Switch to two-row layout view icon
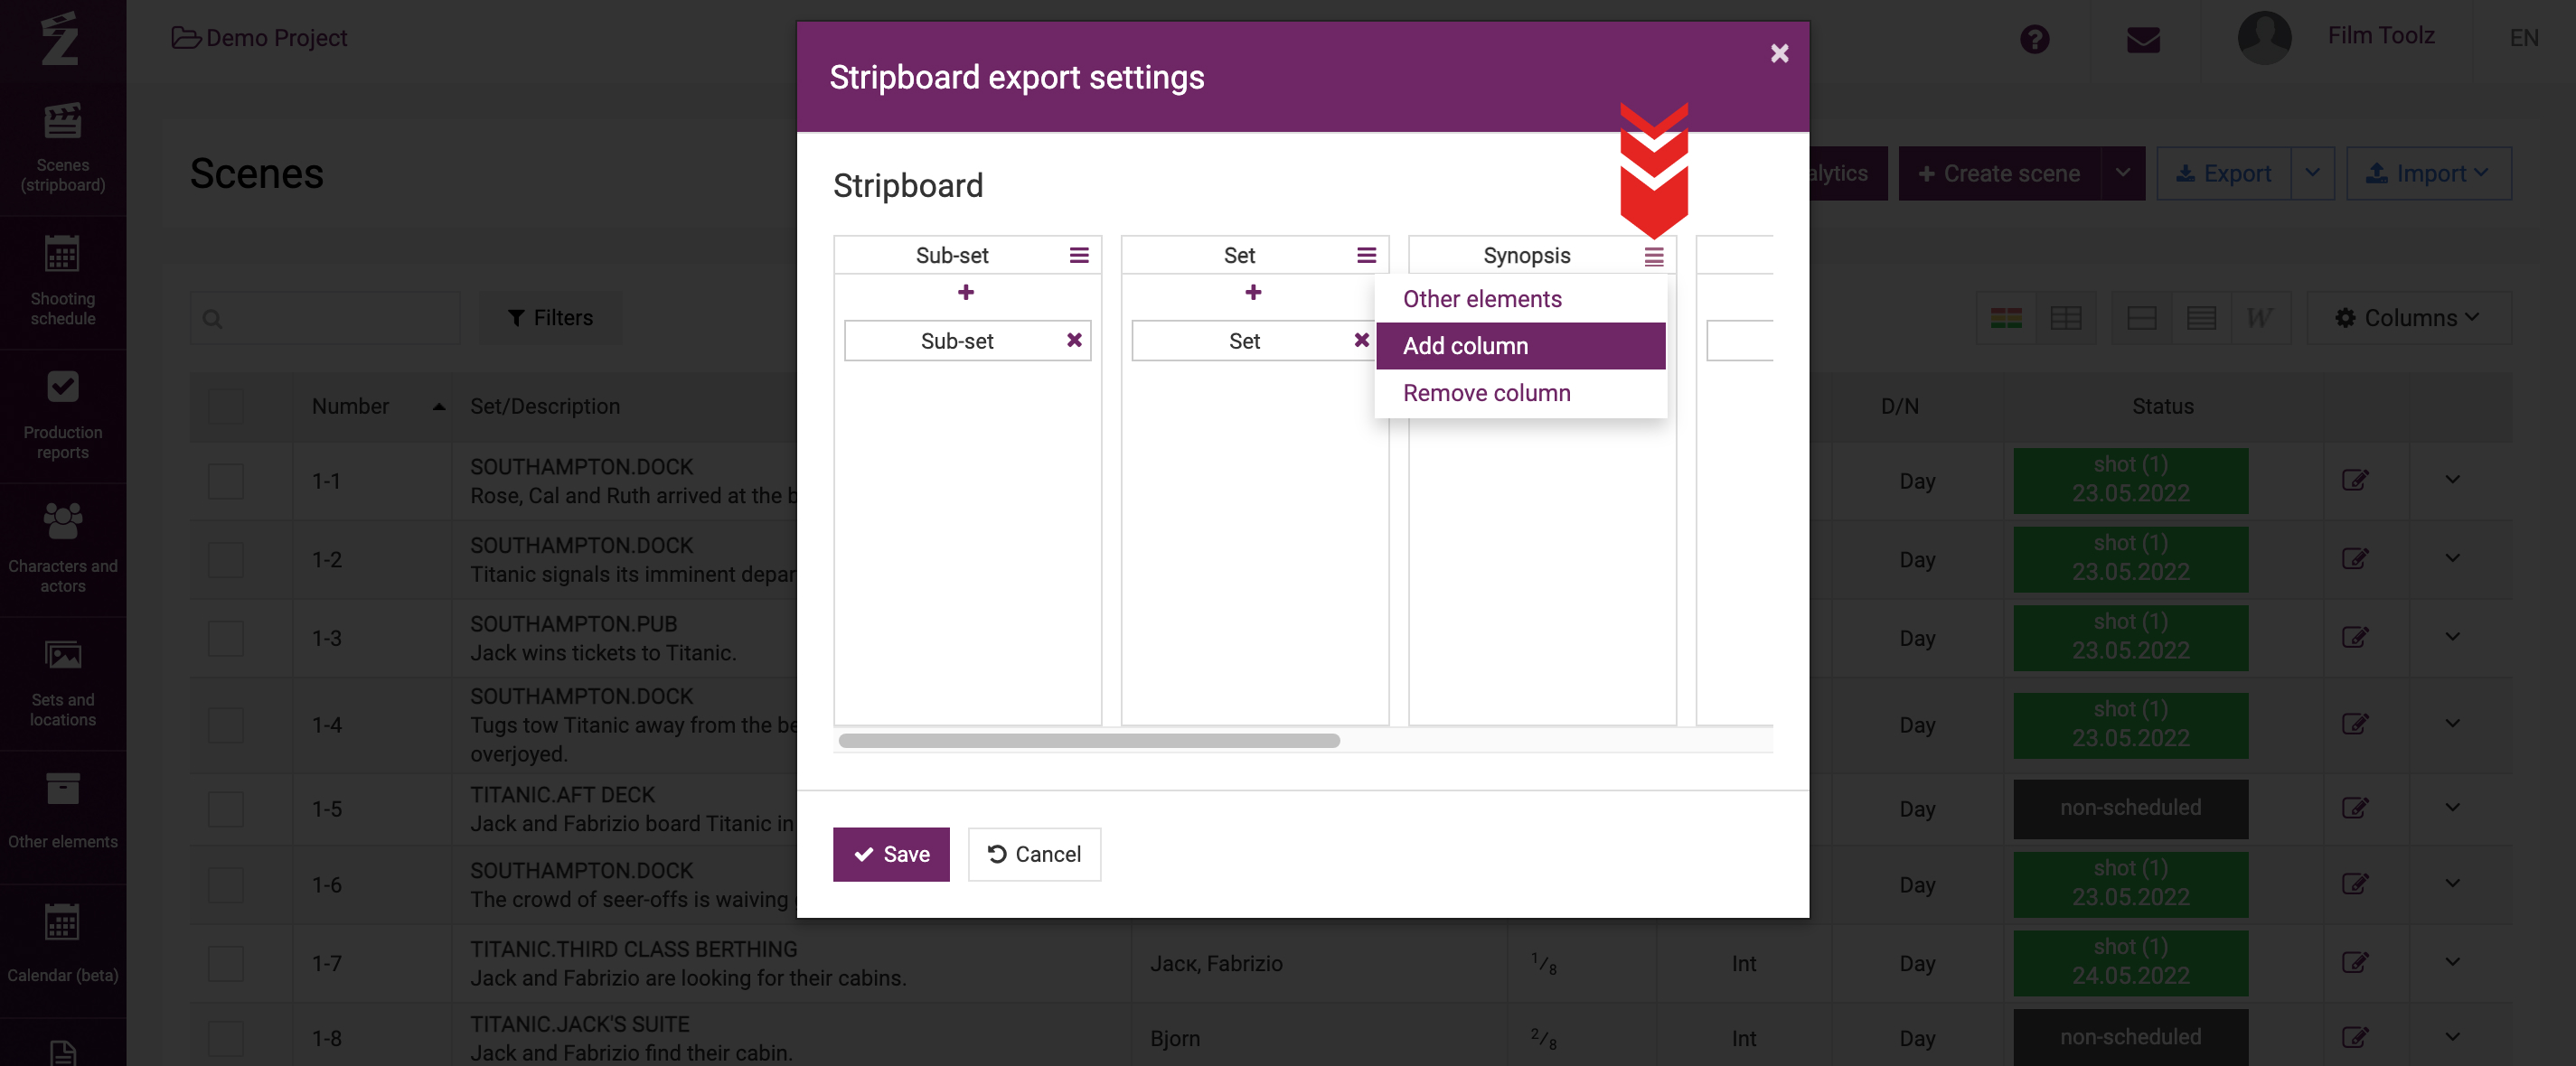Screen dimensions: 2576x1066 point(2141,318)
